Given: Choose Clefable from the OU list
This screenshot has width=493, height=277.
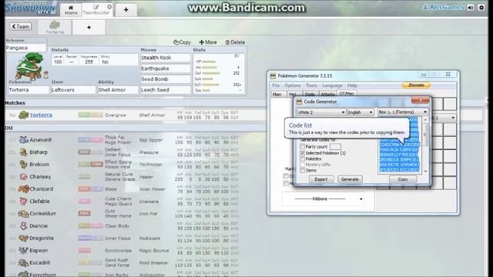Looking at the screenshot, I should [39, 201].
